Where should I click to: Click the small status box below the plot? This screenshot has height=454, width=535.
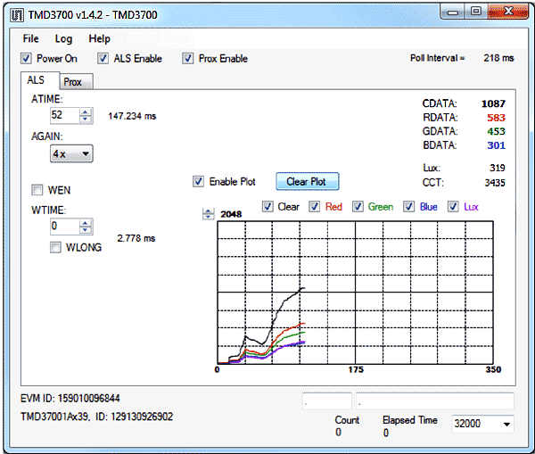click(327, 400)
